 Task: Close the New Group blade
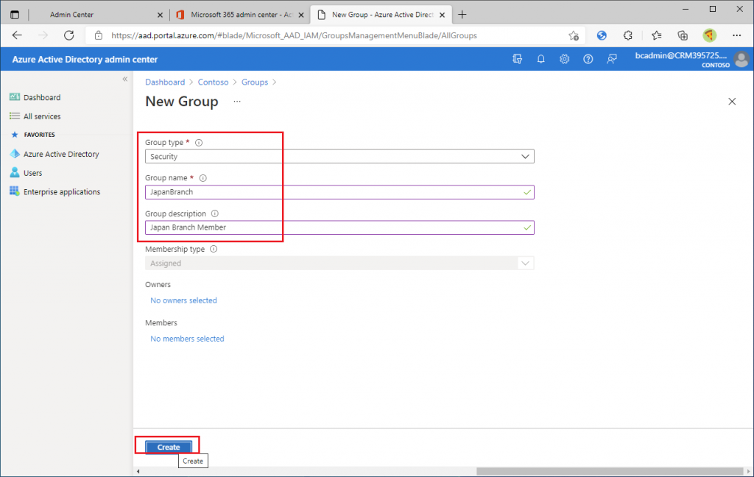click(732, 102)
